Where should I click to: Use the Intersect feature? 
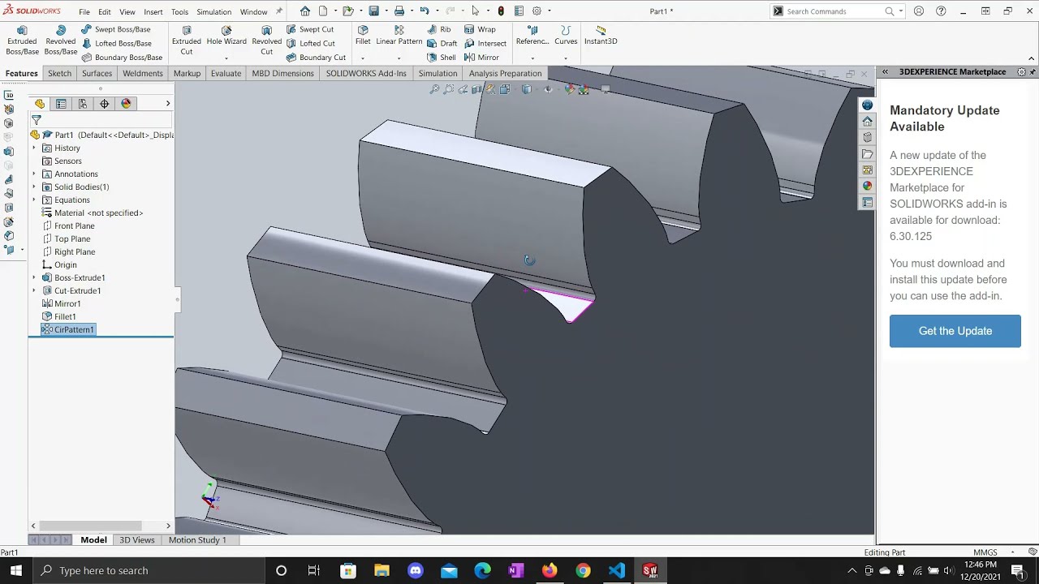(x=485, y=43)
